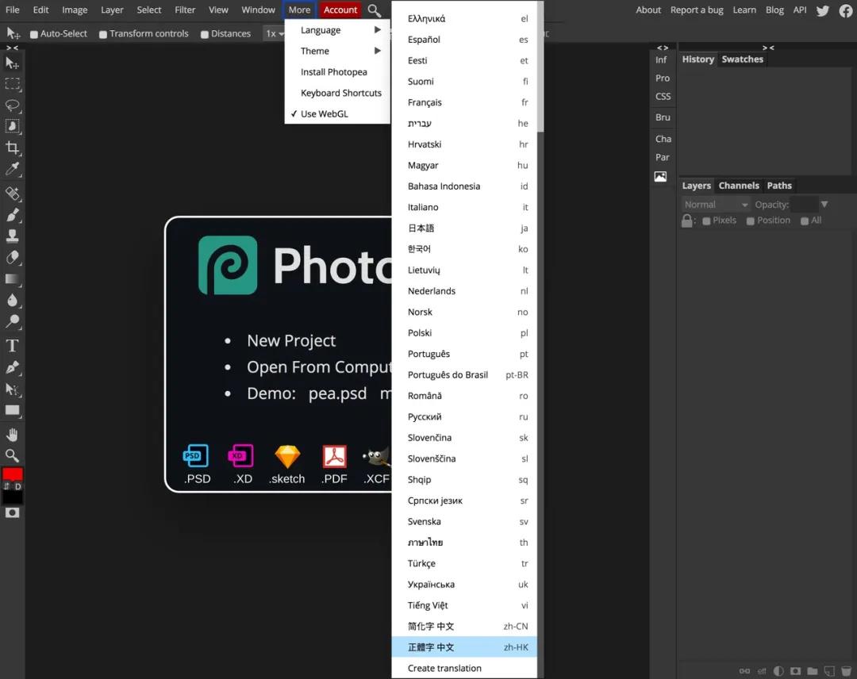The height and width of the screenshot is (679, 857).
Task: Switch to the Channels tab
Action: [739, 186]
